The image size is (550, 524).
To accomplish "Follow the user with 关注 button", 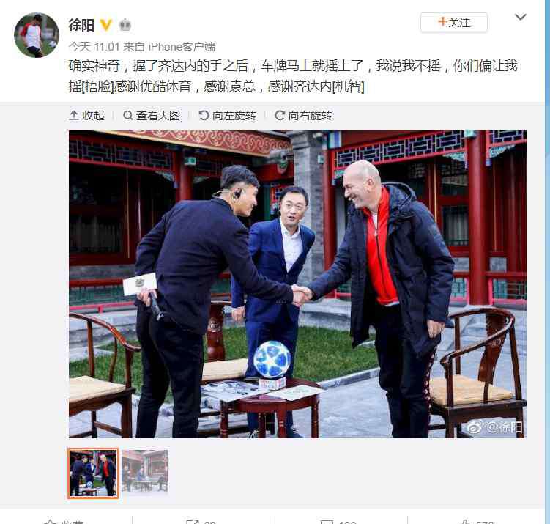I will pyautogui.click(x=454, y=23).
